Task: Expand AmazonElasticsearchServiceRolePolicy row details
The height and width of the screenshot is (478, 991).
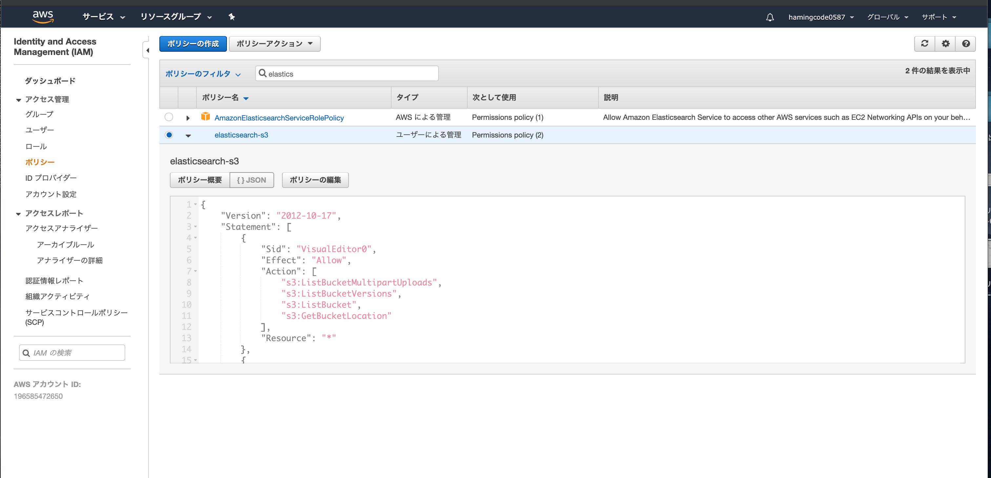Action: (188, 118)
